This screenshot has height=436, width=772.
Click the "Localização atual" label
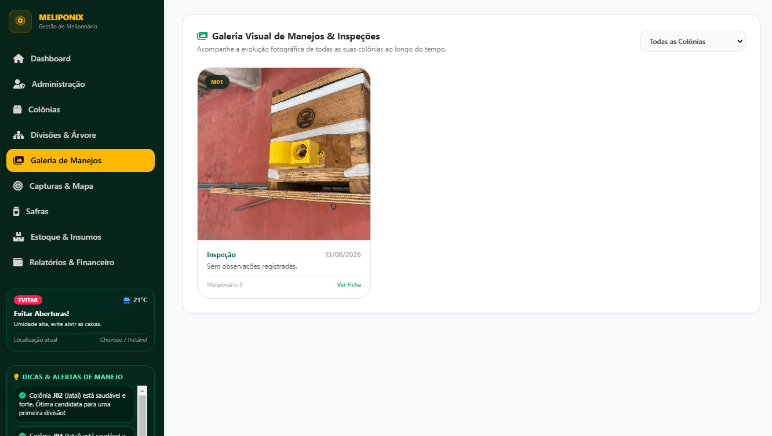(36, 340)
